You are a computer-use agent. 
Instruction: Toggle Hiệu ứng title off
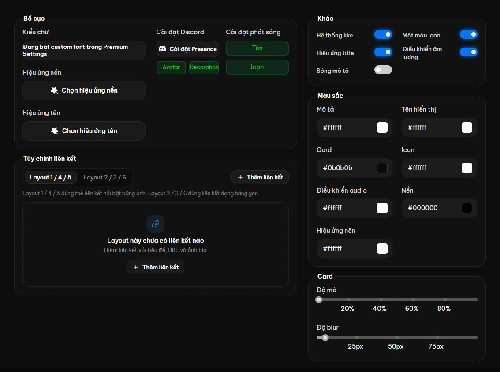383,52
